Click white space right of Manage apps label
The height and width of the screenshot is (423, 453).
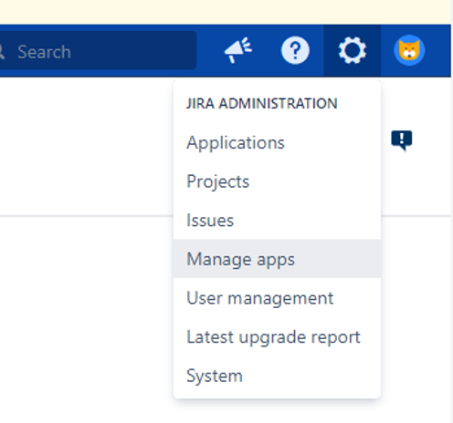(338, 259)
